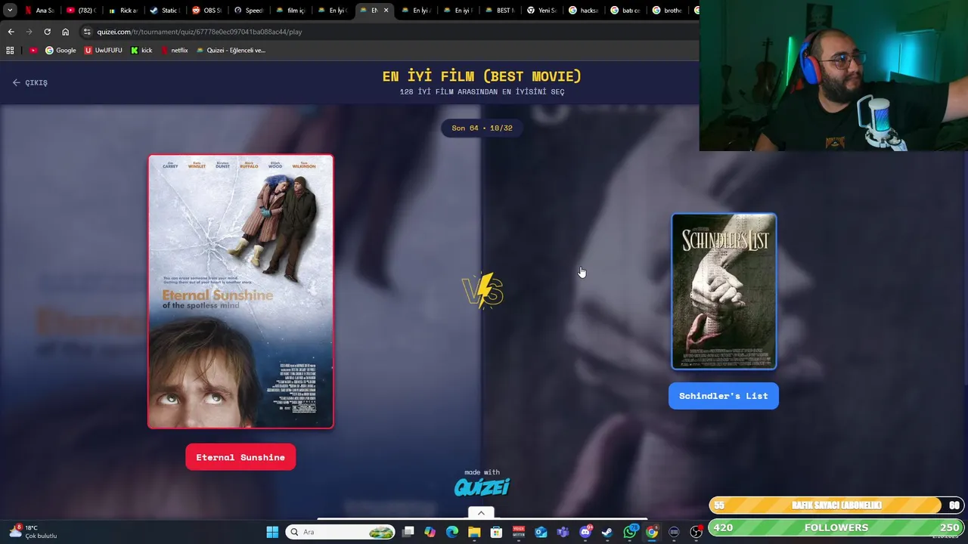This screenshot has height=544, width=968.
Task: Select the Schindler's List movie poster
Action: pyautogui.click(x=724, y=292)
